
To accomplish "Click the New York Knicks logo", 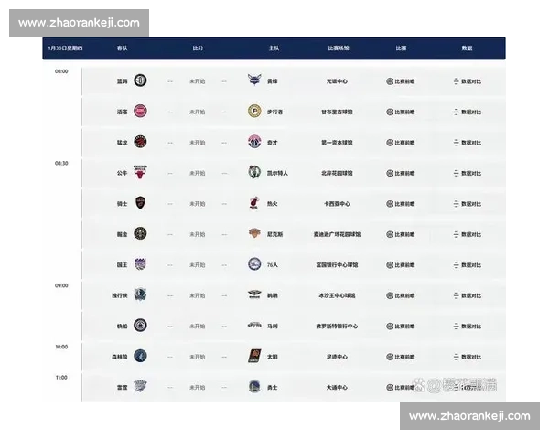I will pyautogui.click(x=254, y=233).
